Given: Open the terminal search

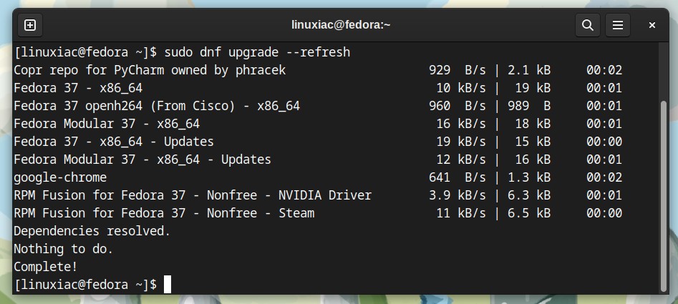Looking at the screenshot, I should click(x=588, y=25).
